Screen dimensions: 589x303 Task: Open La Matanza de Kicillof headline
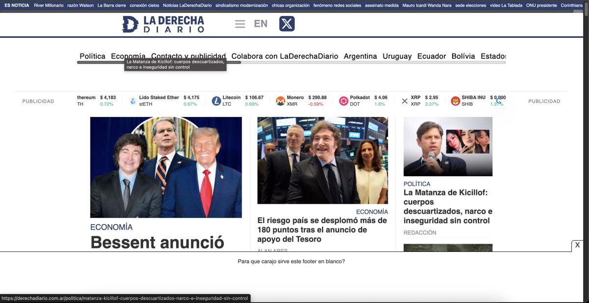coord(448,207)
